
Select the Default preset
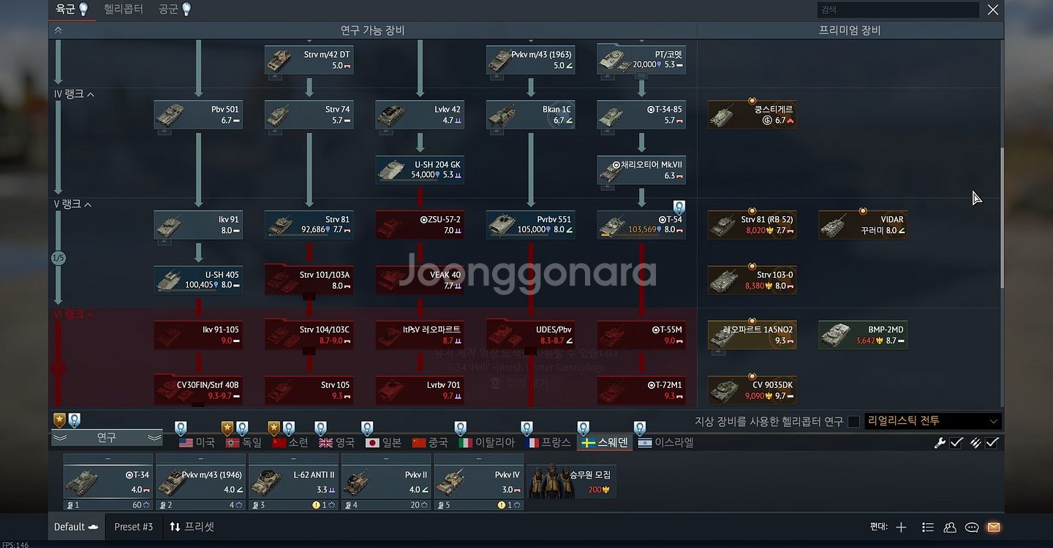[76, 527]
